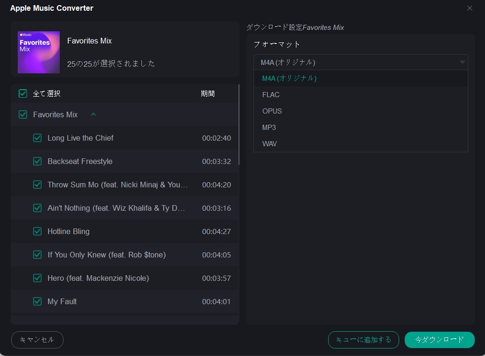Click the 期間 duration column header
485x356 pixels.
click(208, 93)
